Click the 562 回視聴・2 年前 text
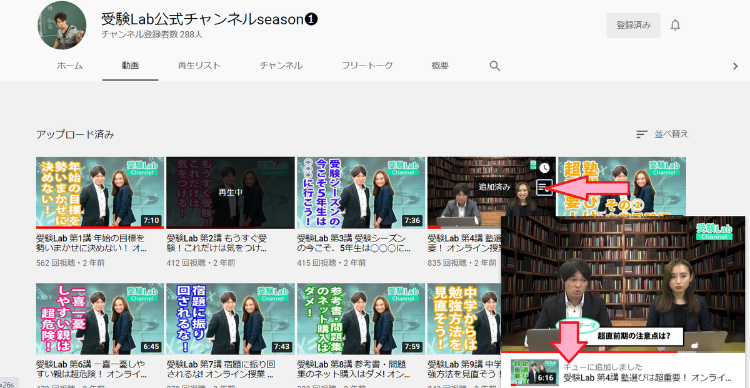 (71, 263)
